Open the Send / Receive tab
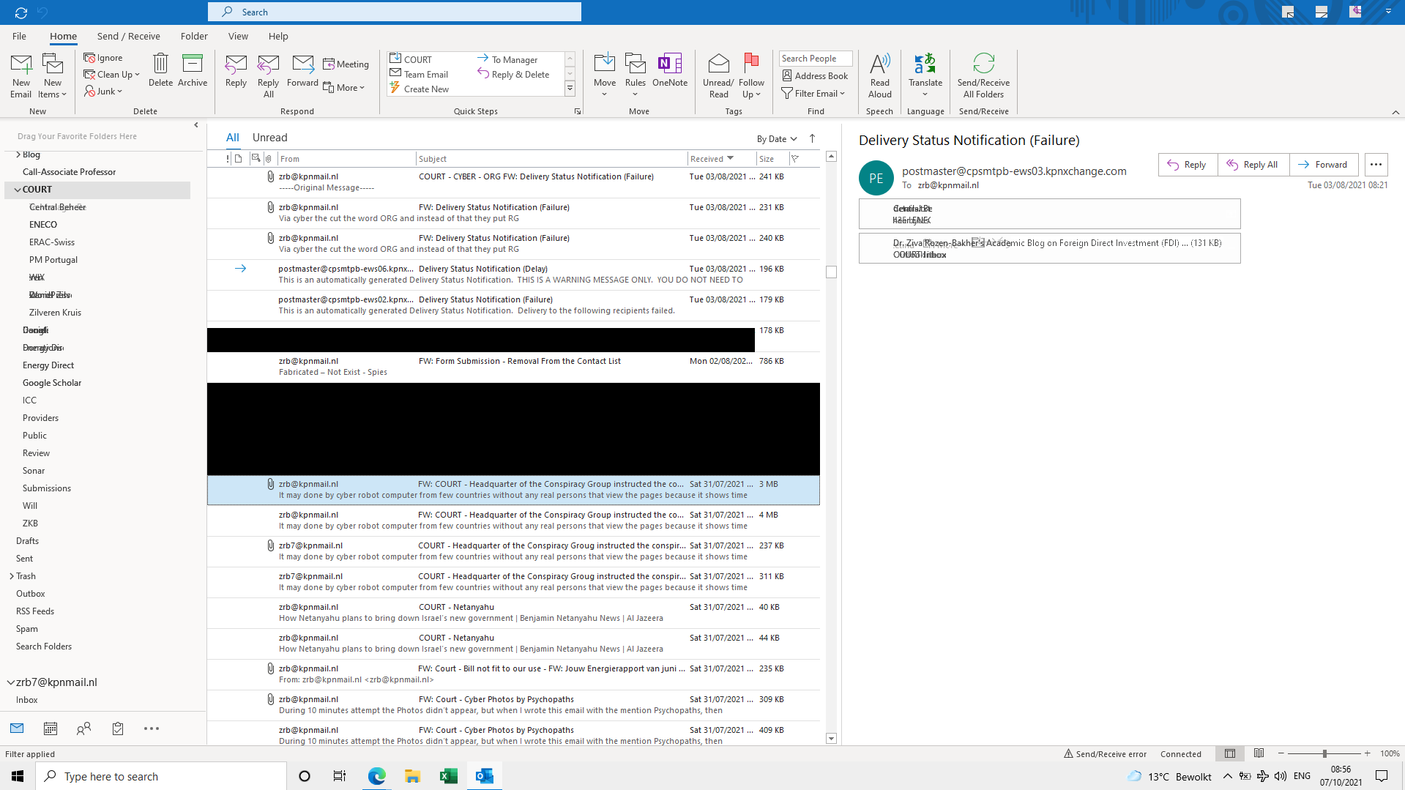Viewport: 1405px width, 790px height. point(128,36)
